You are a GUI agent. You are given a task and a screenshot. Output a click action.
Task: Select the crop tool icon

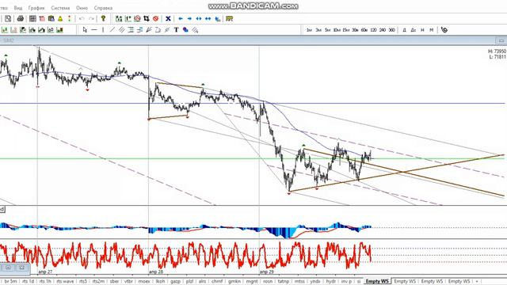(x=147, y=19)
